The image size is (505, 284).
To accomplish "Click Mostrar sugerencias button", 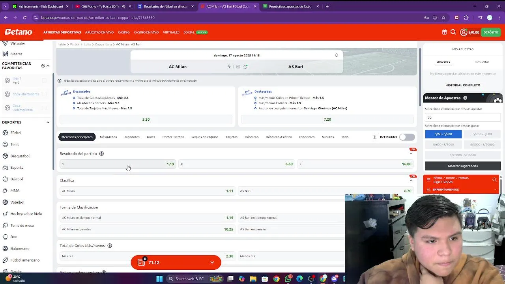I will [x=463, y=166].
